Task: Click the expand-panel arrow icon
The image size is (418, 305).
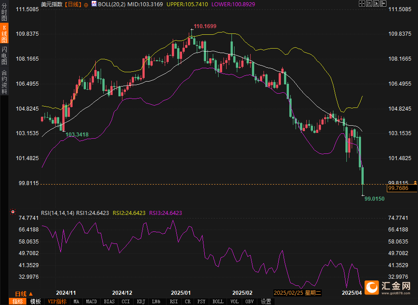Action: [383, 4]
